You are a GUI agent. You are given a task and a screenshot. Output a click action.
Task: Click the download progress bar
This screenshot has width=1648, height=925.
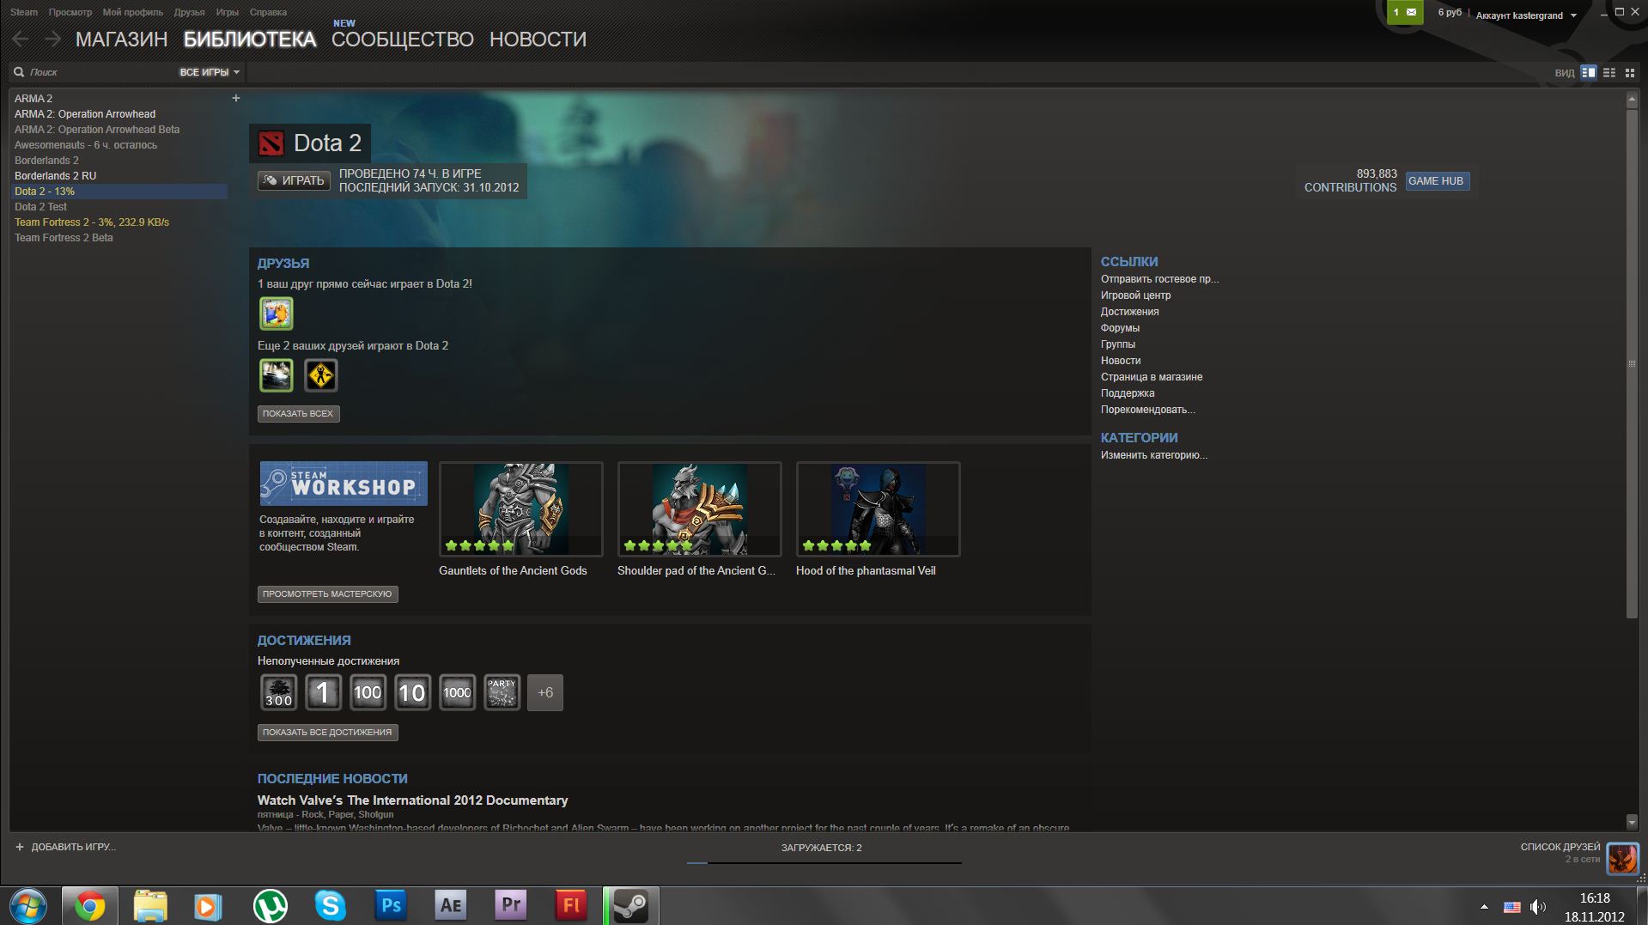point(824,862)
